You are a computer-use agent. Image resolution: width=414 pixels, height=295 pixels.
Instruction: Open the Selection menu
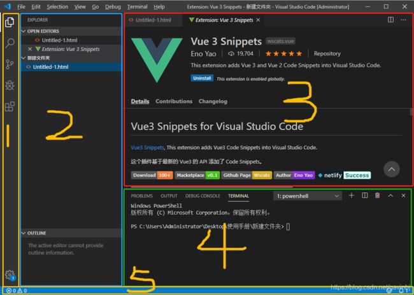[x=57, y=7]
